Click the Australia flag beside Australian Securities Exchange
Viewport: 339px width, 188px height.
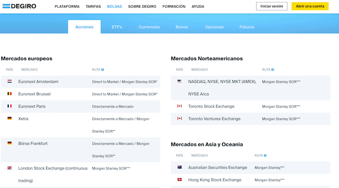point(180,167)
